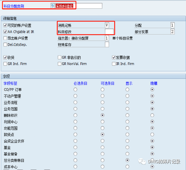Set 功能范围 to 可选条目
This screenshot has width=186, height=170.
coord(102,128)
